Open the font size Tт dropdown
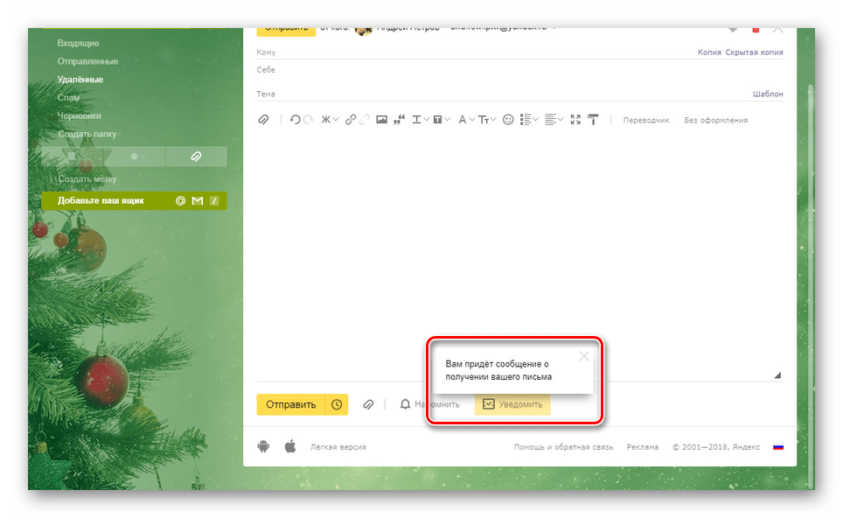This screenshot has height=518, width=843. pos(487,119)
